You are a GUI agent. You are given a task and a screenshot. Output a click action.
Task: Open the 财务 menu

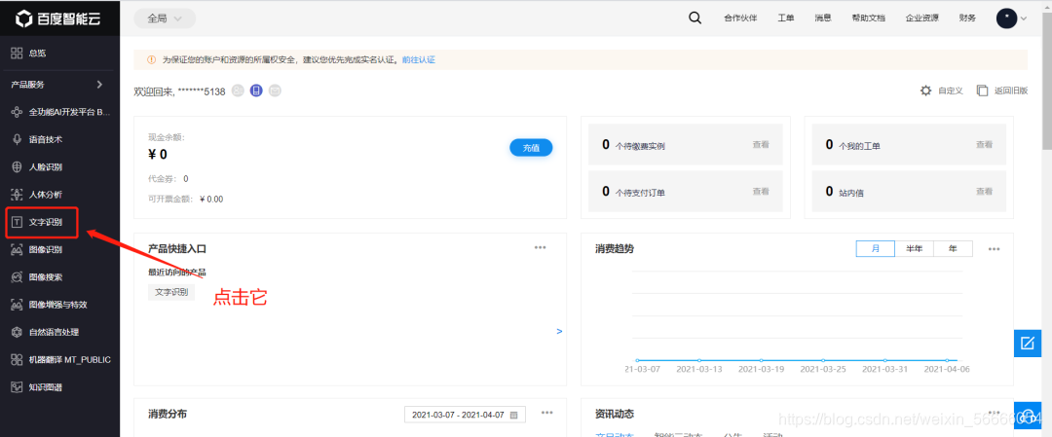967,18
